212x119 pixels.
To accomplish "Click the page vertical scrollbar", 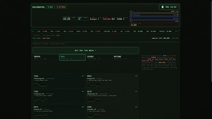I will click(211, 40).
